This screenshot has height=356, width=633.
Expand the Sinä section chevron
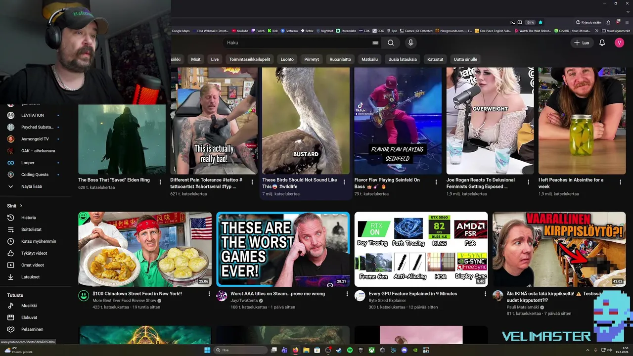click(21, 206)
